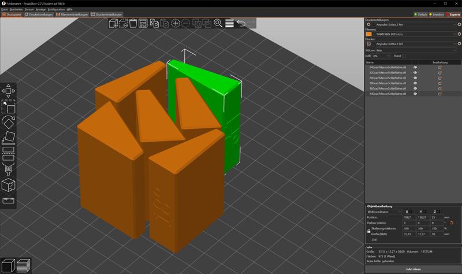Toggle the Rand (brim) checkbox
The width and height of the screenshot is (462, 274).
pos(404,55)
